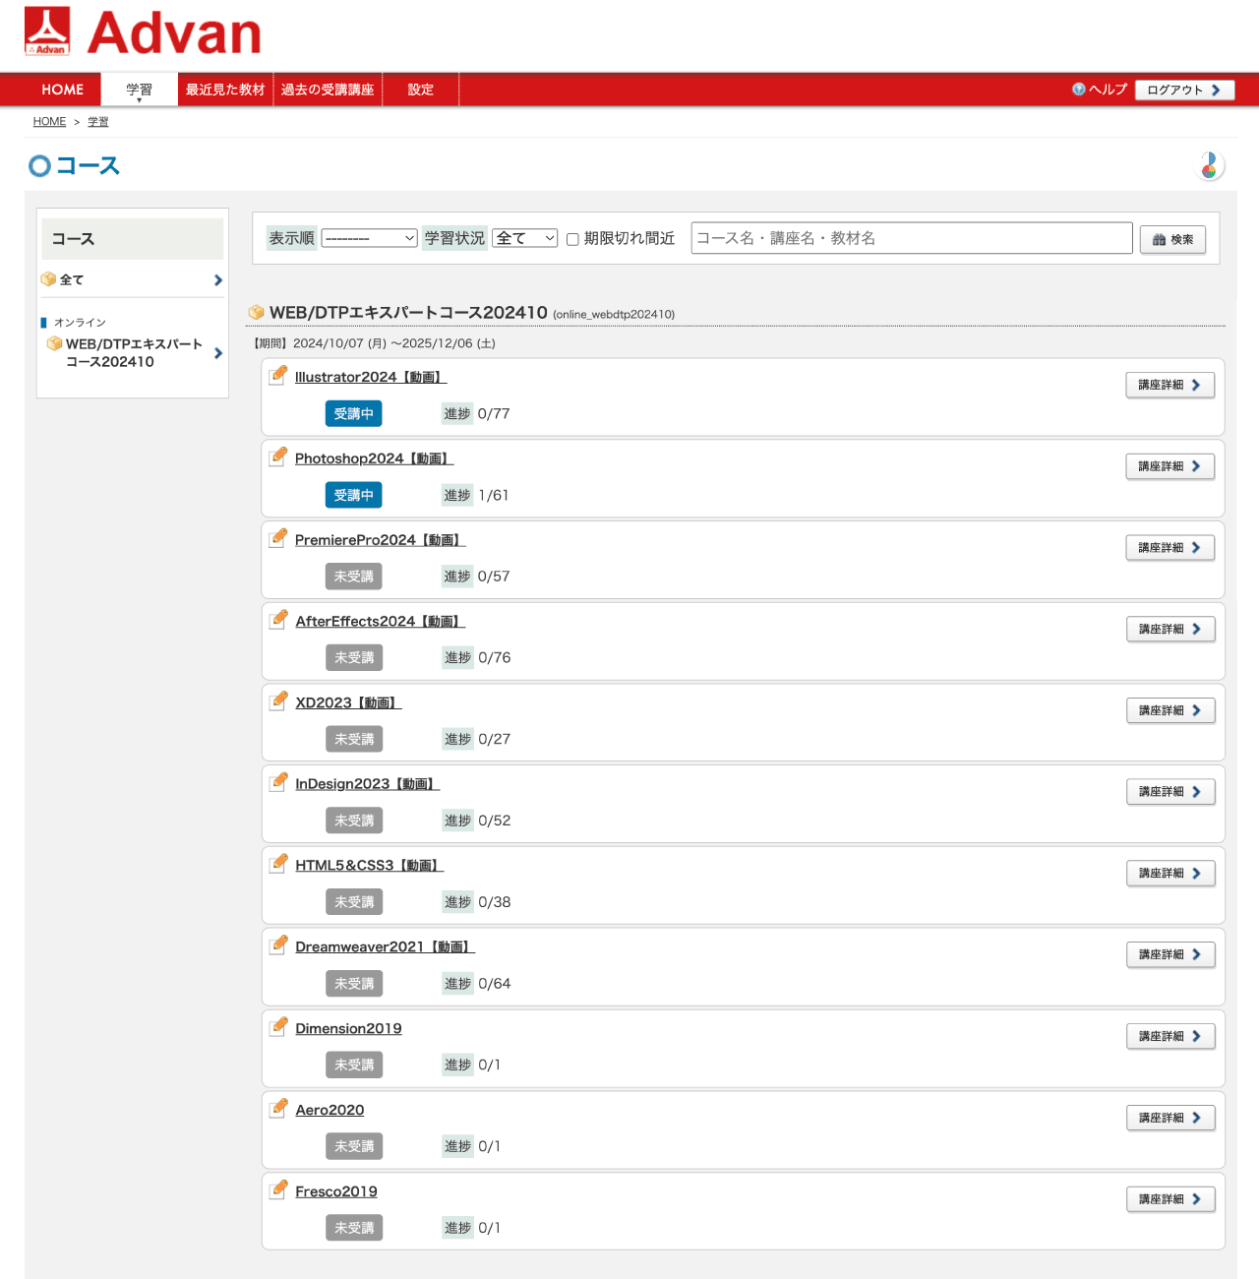
Task: Open Dimension2019 course link
Action: pyautogui.click(x=348, y=1029)
